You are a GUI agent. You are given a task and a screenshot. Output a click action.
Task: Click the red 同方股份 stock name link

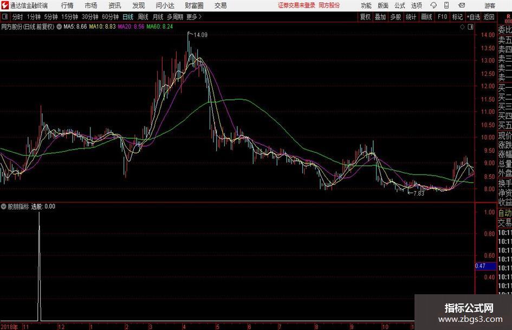(x=329, y=5)
